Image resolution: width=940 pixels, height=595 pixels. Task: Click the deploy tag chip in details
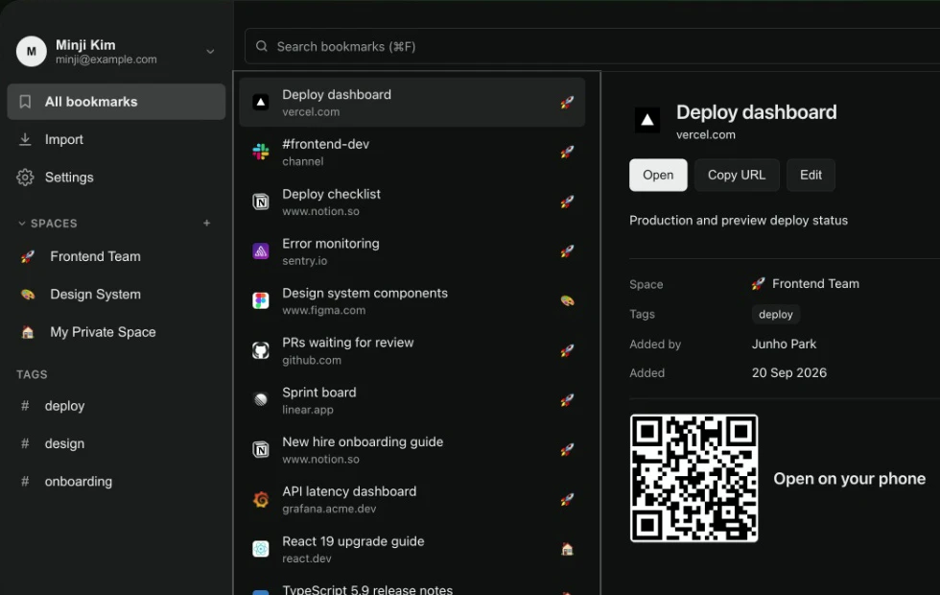(x=776, y=315)
